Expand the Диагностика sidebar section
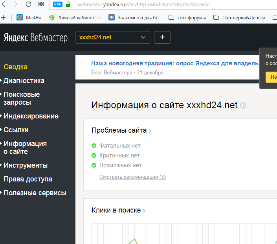277x244 pixels. (24, 81)
